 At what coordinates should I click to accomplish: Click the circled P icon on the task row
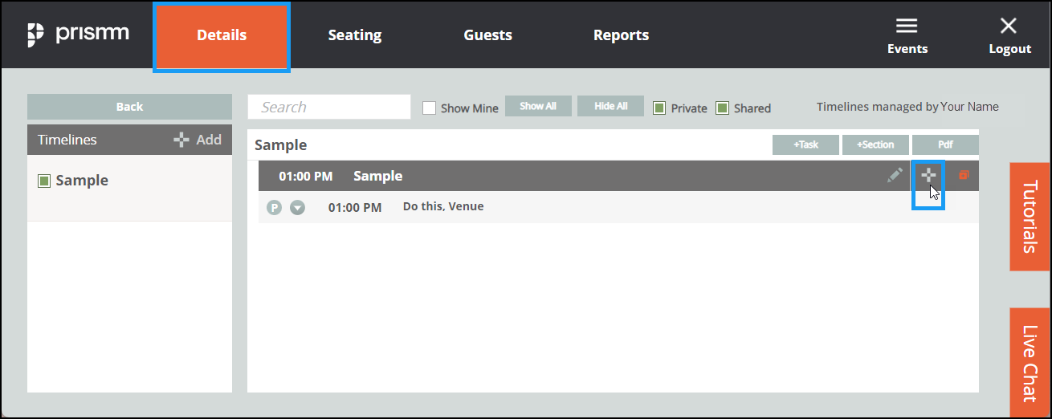274,208
